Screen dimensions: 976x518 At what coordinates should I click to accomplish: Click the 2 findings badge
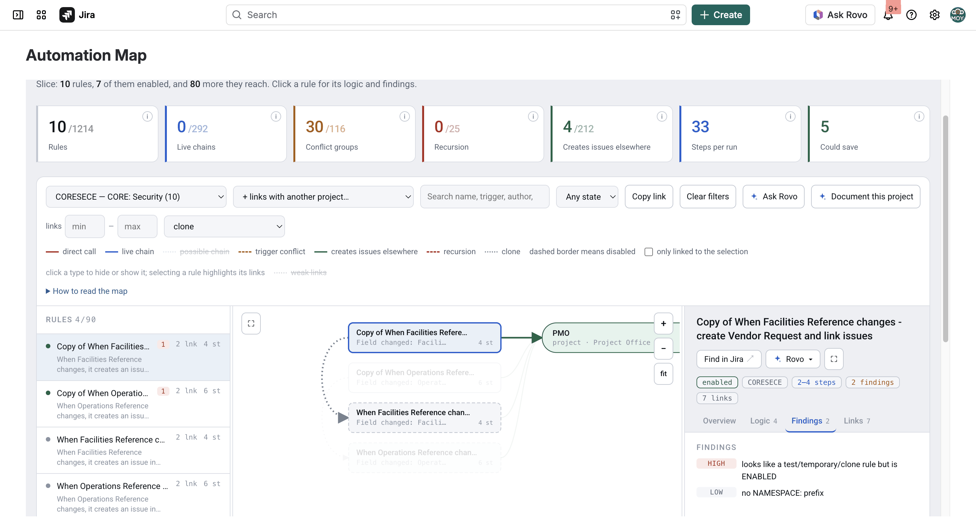tap(873, 383)
